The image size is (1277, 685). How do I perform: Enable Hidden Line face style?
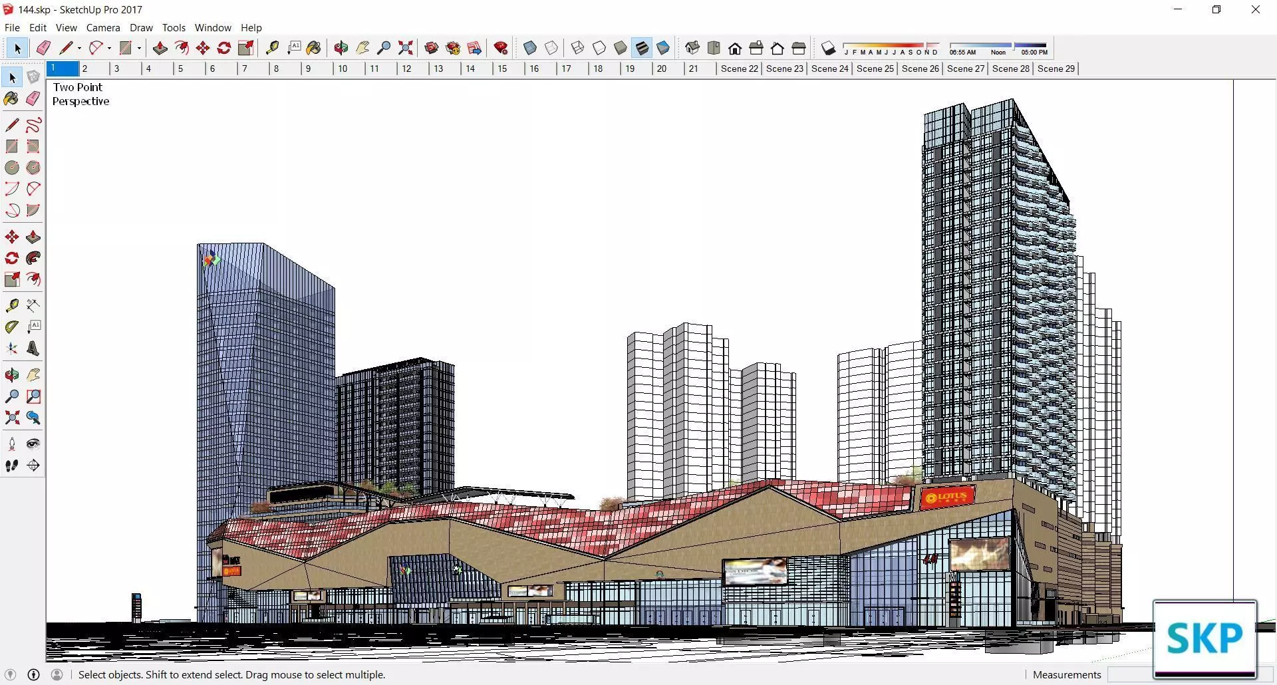pyautogui.click(x=599, y=48)
